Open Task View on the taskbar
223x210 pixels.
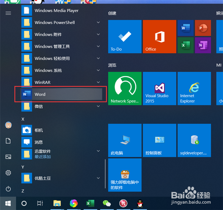pyautogui.click(x=40, y=203)
